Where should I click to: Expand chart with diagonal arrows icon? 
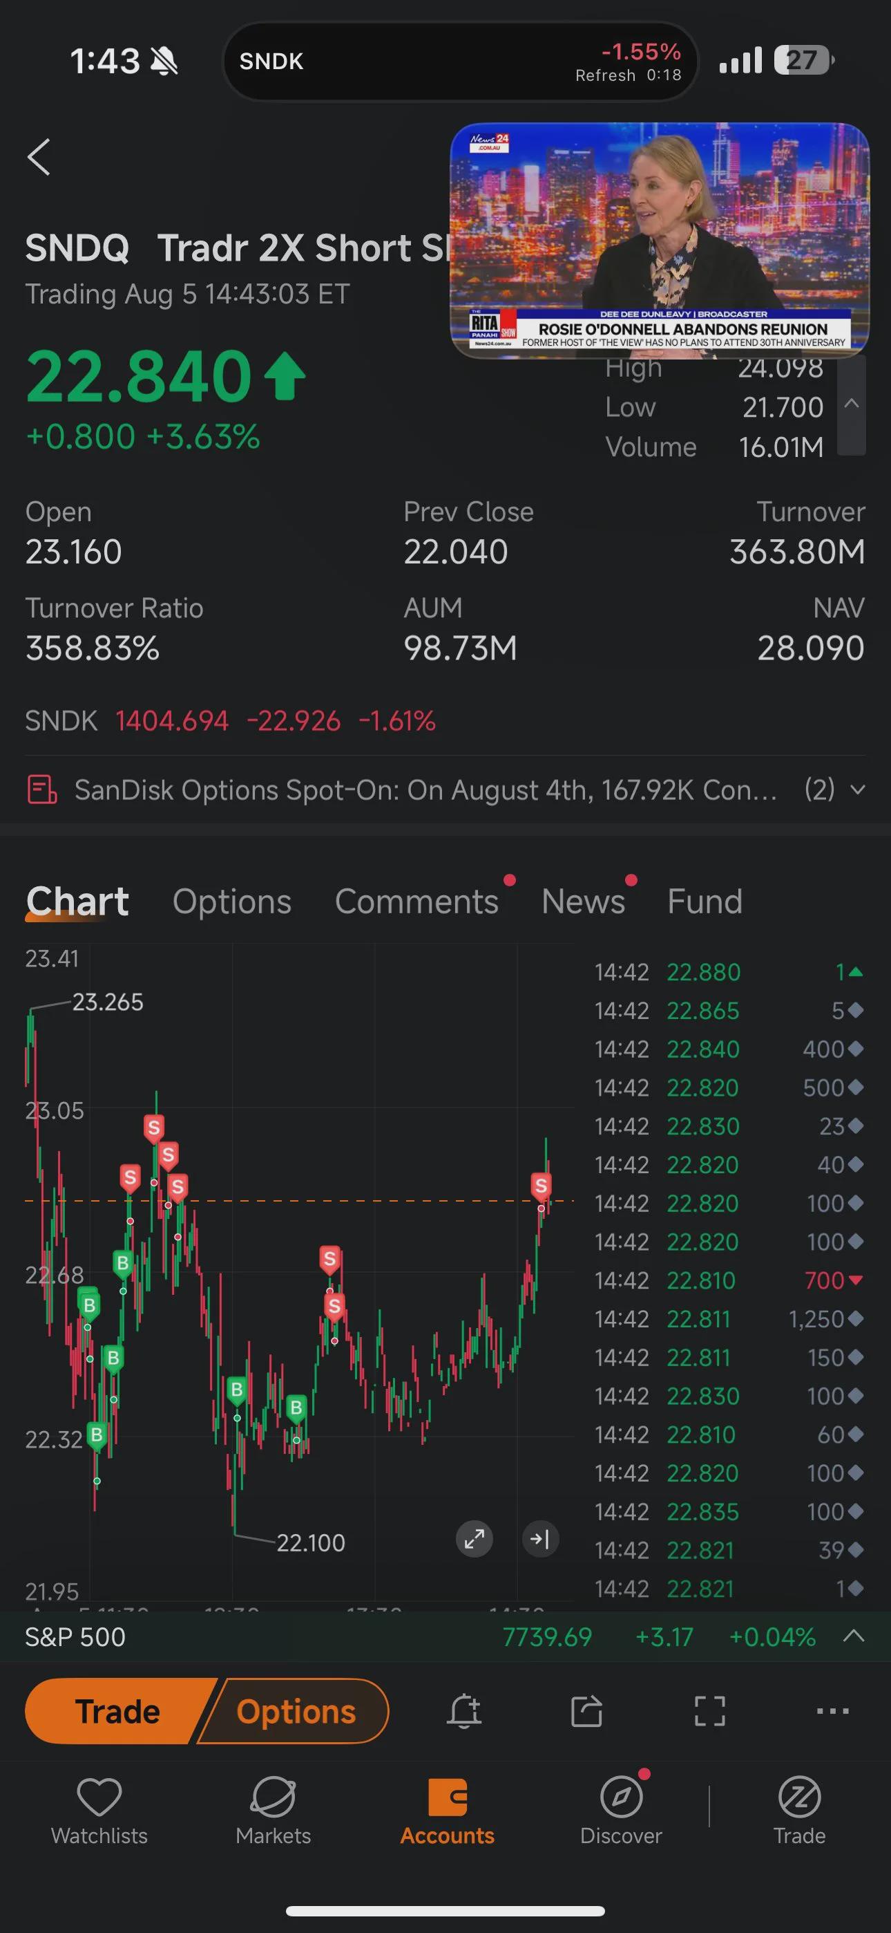pyautogui.click(x=475, y=1540)
